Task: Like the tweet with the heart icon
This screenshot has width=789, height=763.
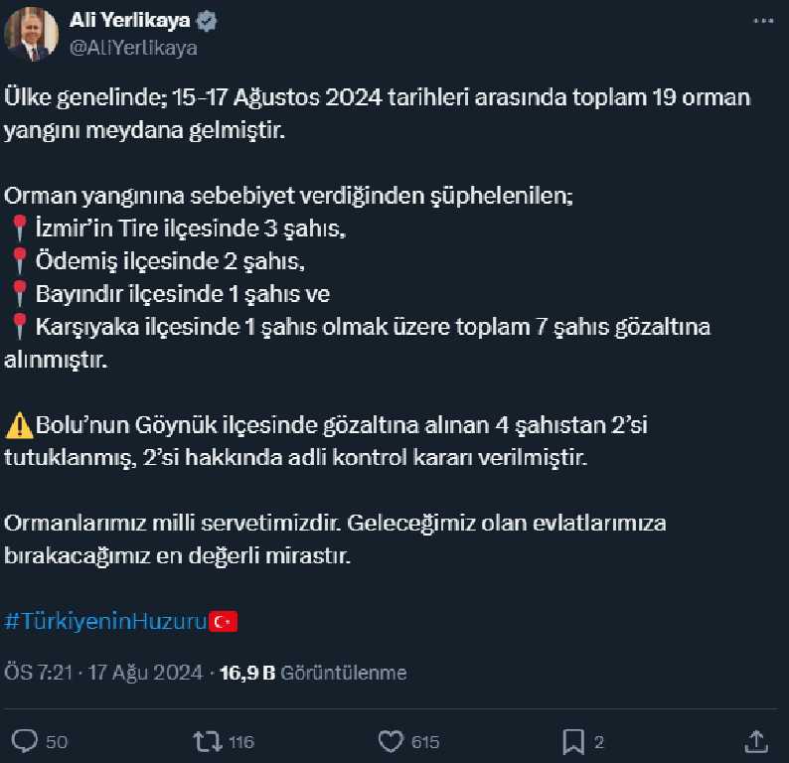Action: [391, 741]
